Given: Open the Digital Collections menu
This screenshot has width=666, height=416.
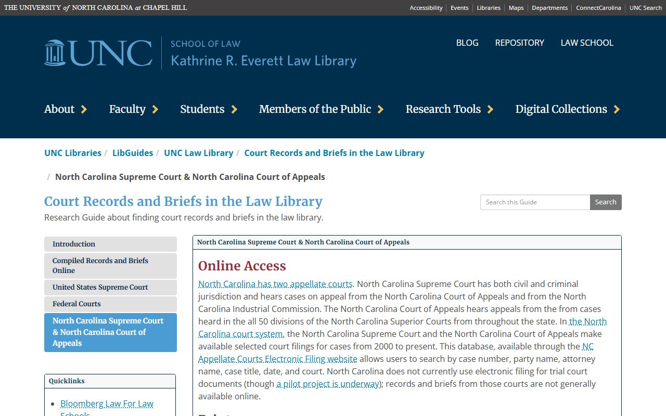Looking at the screenshot, I should click(x=561, y=109).
